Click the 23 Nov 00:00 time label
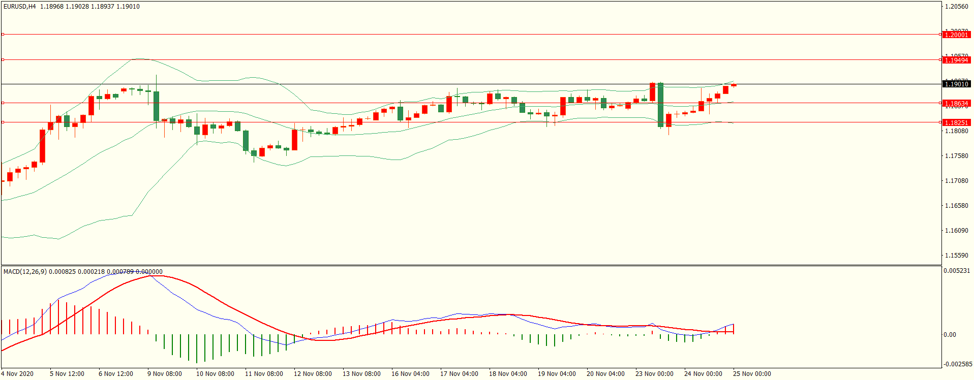Image resolution: width=974 pixels, height=380 pixels. [x=654, y=374]
